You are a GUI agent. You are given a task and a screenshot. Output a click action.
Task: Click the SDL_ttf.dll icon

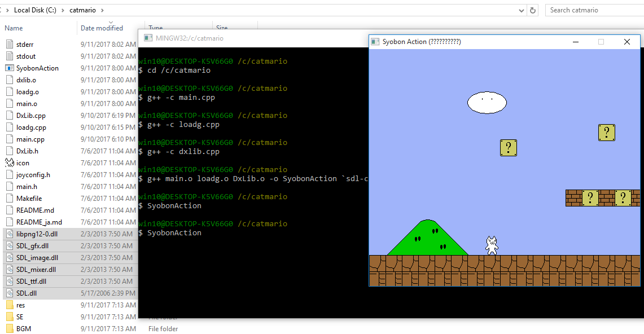(x=10, y=282)
